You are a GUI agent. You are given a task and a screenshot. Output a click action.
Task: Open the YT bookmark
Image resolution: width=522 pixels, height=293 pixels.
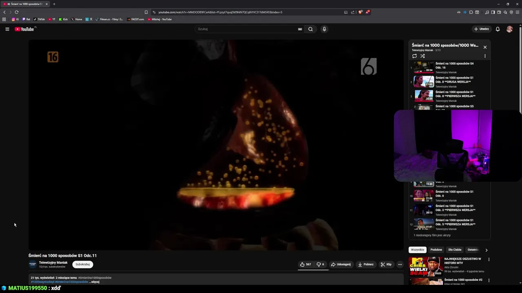[x=52, y=19]
